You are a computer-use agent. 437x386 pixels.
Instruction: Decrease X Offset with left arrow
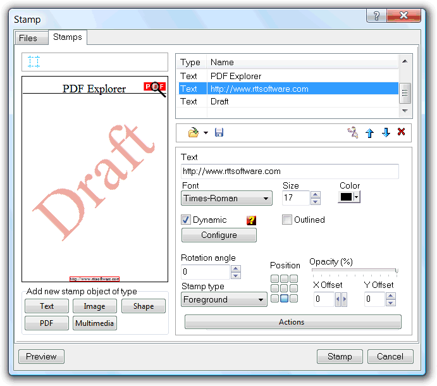(x=338, y=299)
